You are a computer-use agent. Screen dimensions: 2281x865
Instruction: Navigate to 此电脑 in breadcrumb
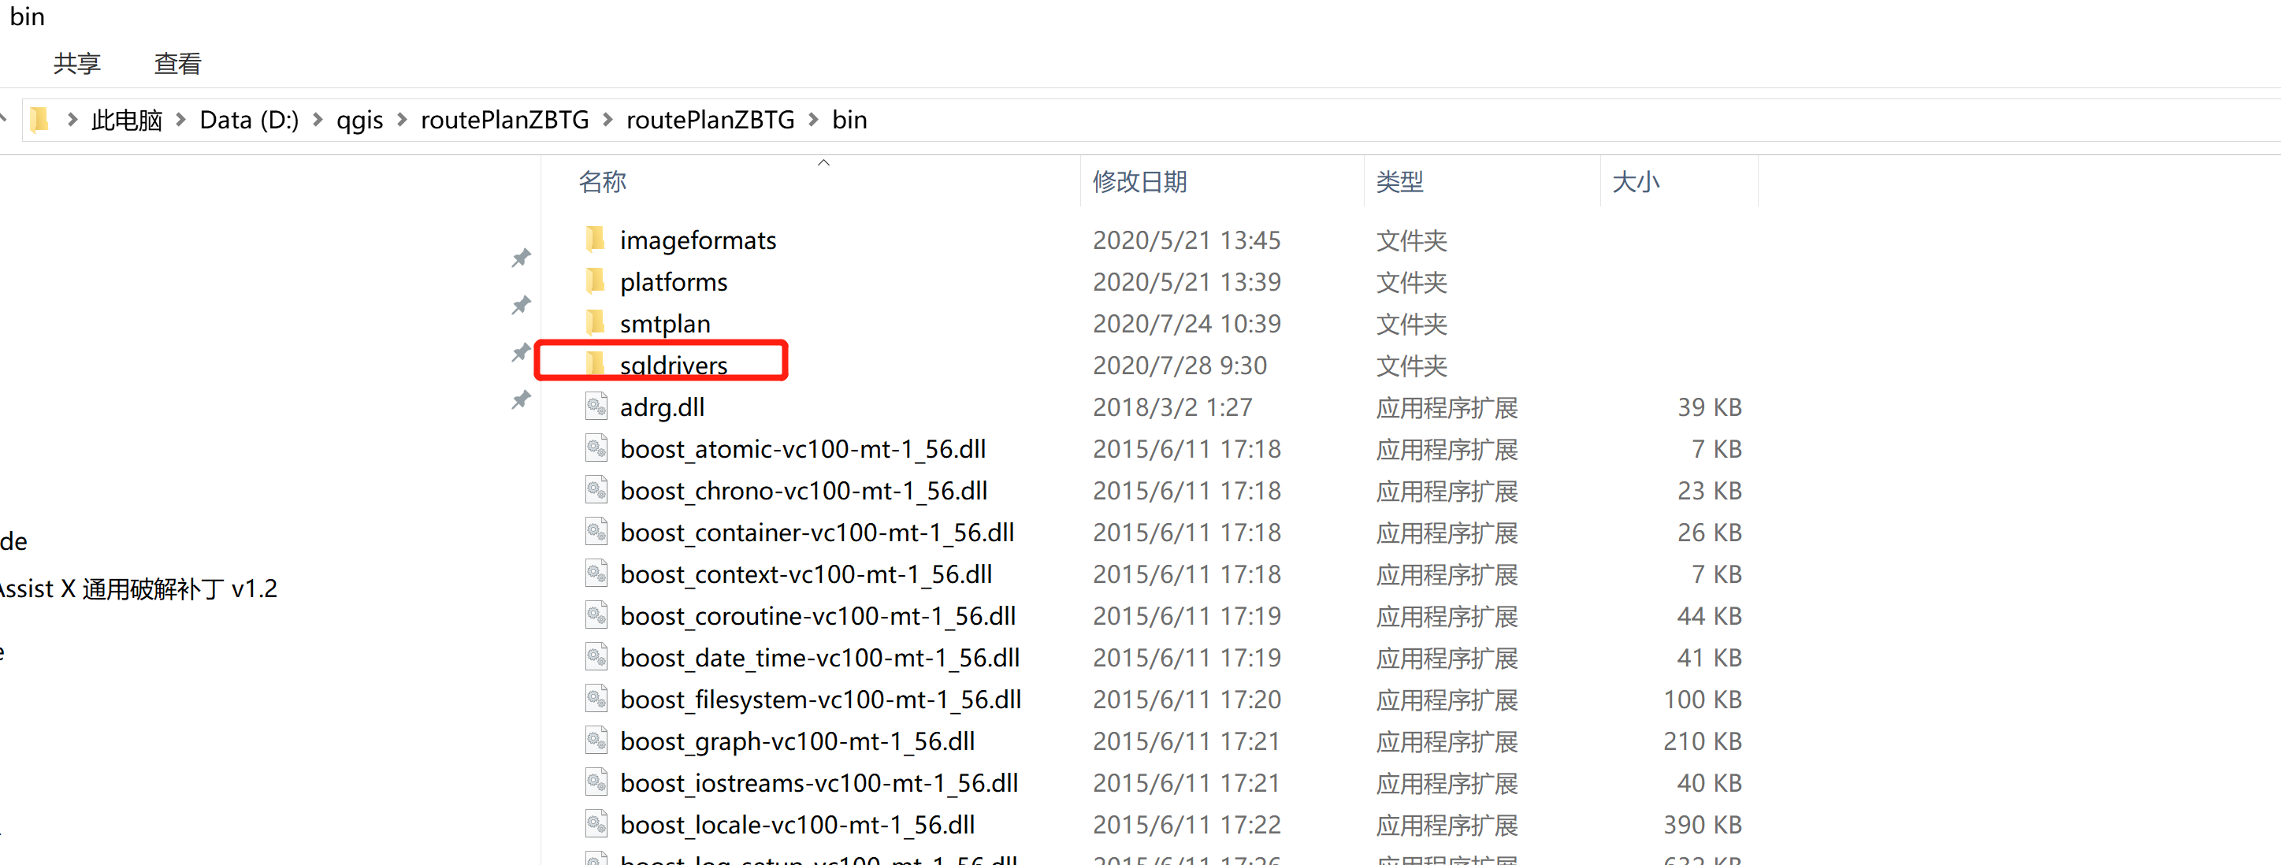click(x=127, y=120)
